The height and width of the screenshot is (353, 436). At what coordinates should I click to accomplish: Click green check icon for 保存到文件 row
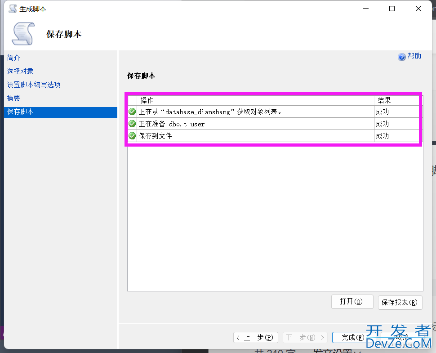click(x=132, y=136)
